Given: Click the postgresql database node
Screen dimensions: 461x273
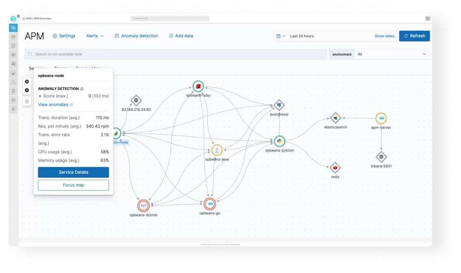Looking at the screenshot, I should (279, 105).
